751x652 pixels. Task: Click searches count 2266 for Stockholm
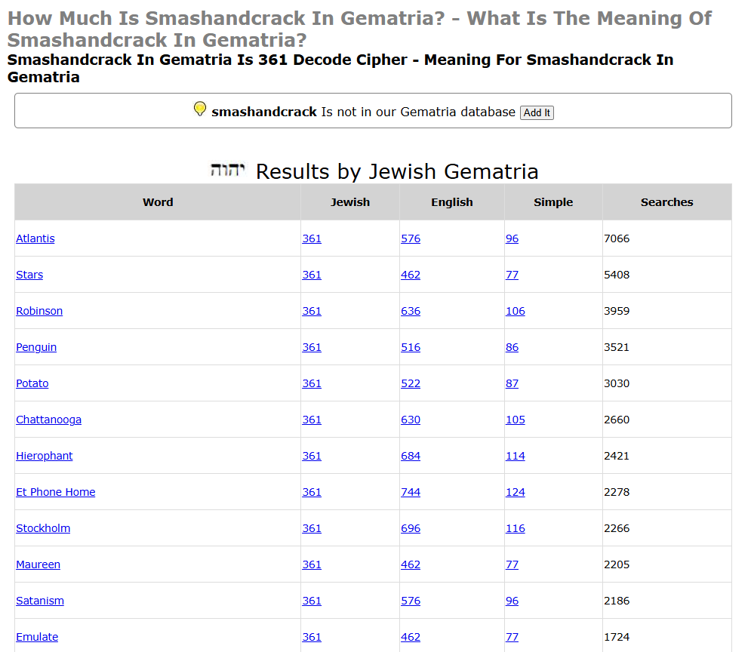click(x=617, y=528)
